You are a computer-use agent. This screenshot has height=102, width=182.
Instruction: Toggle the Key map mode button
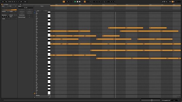click(x=166, y=2)
